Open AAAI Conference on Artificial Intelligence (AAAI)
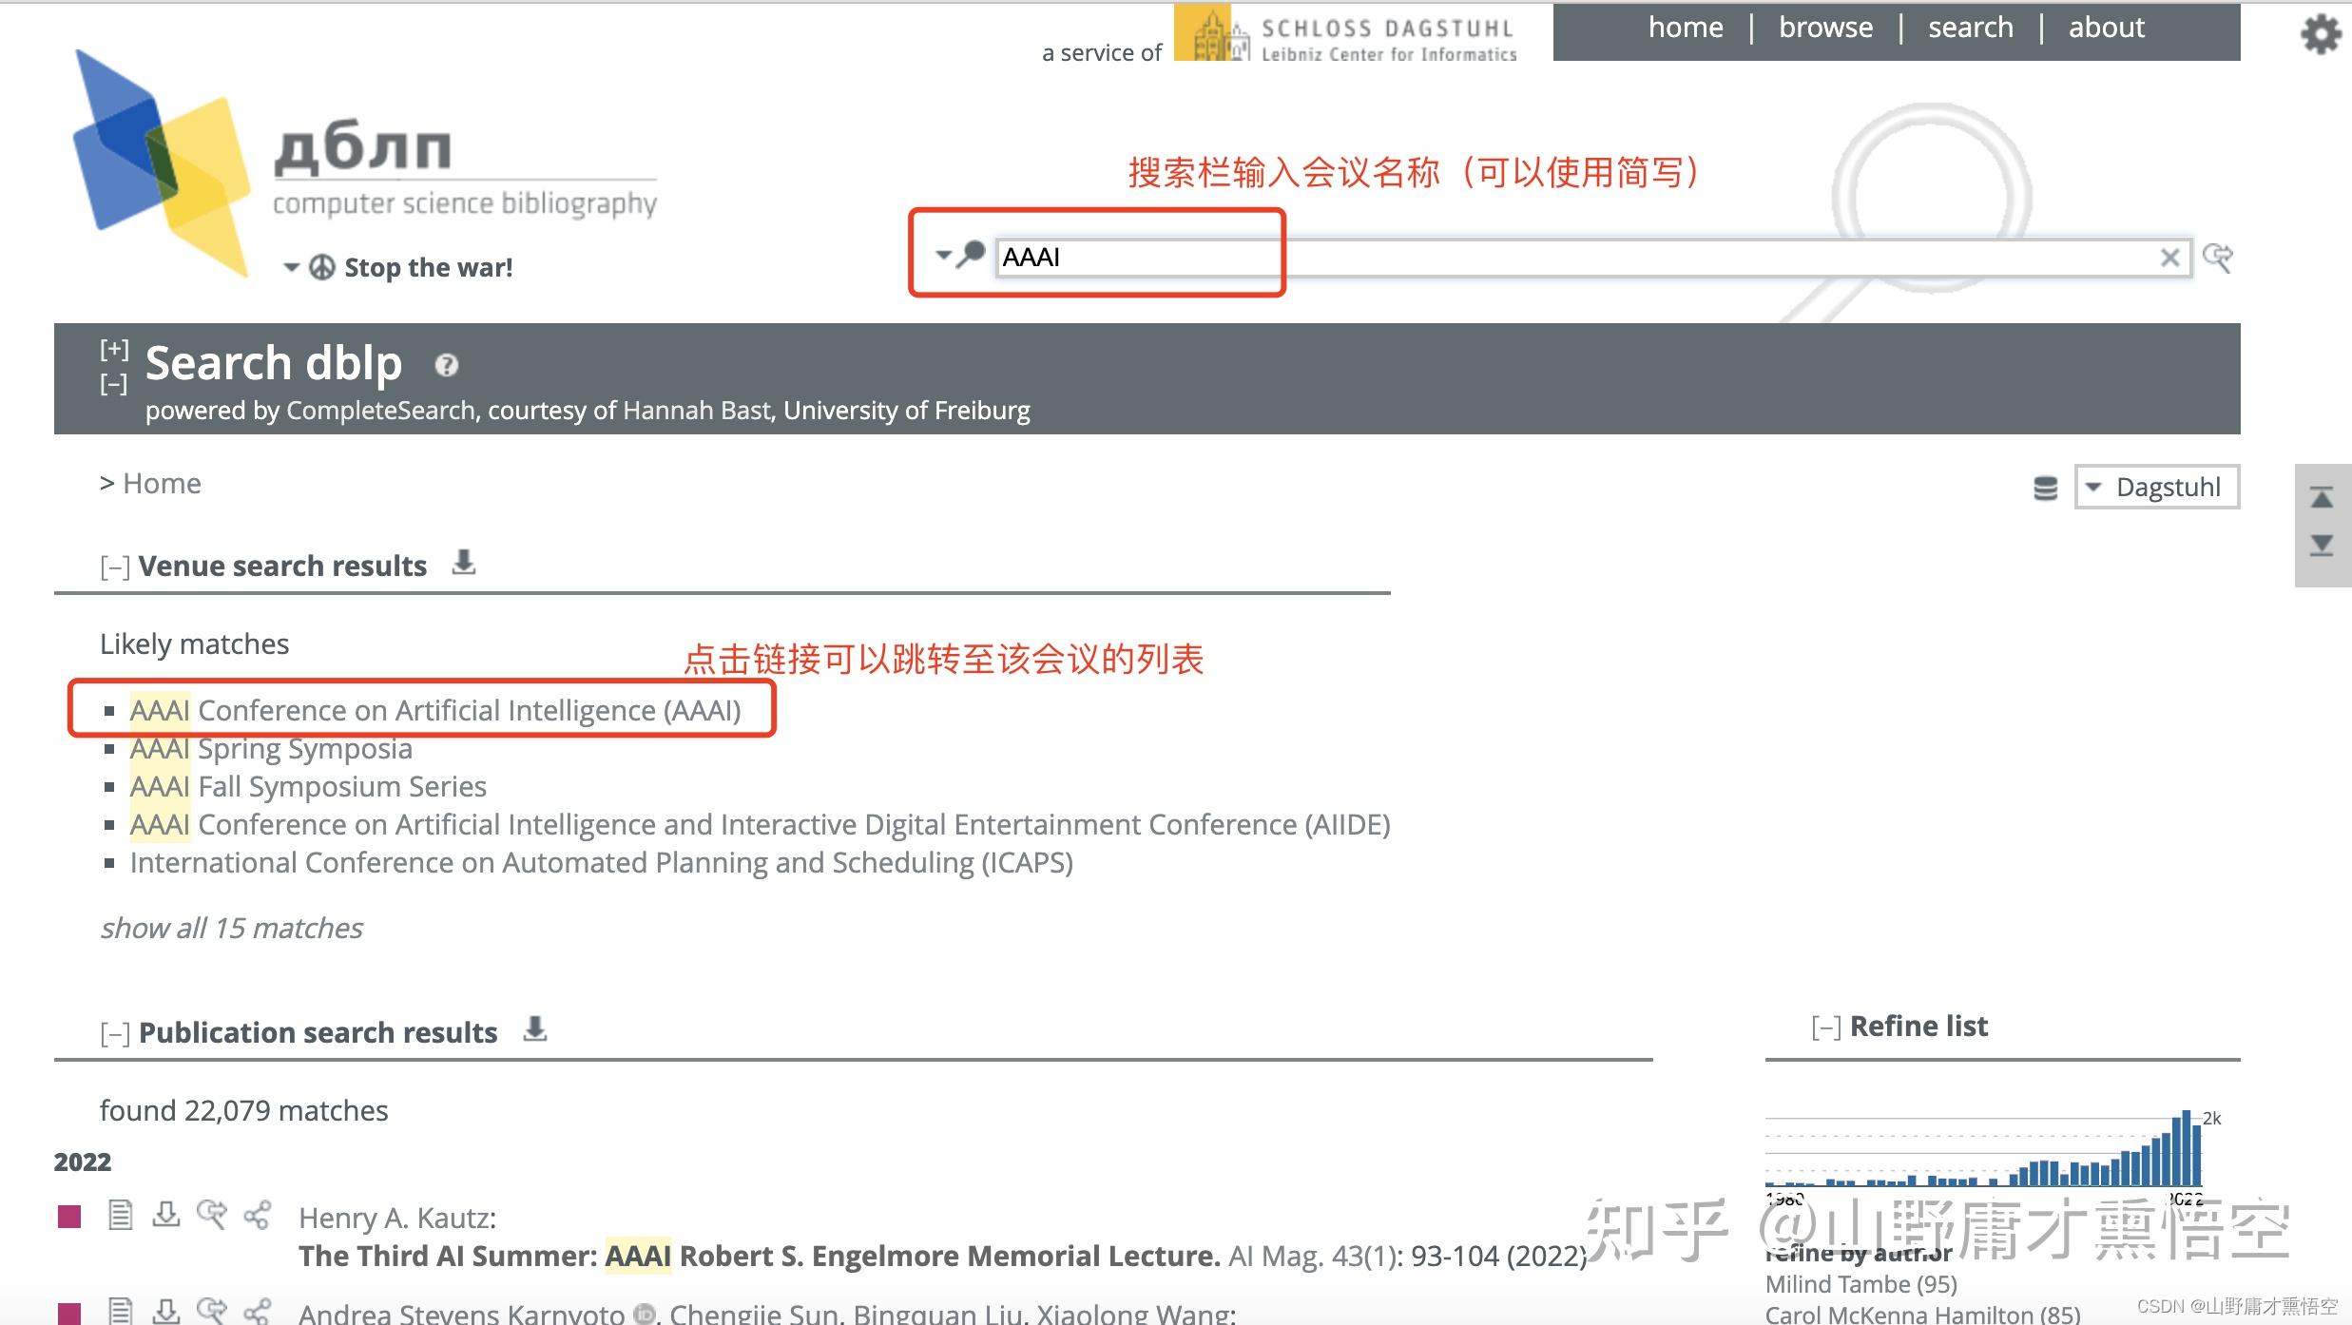This screenshot has width=2352, height=1325. click(x=435, y=710)
